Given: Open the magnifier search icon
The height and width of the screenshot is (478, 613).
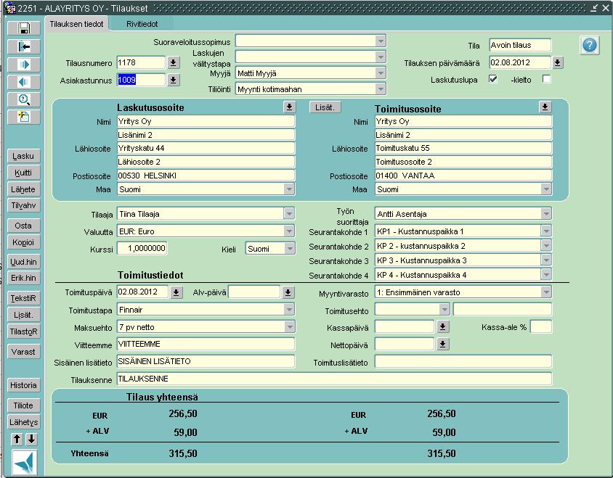Looking at the screenshot, I should 24,99.
